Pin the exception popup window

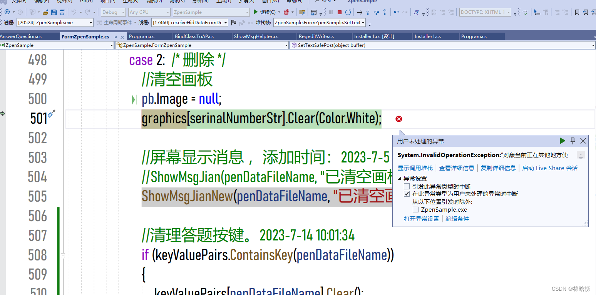pos(573,141)
